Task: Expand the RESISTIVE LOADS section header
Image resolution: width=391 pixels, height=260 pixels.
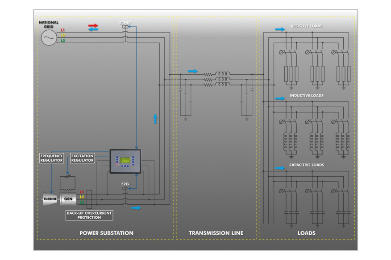Action: pyautogui.click(x=308, y=25)
